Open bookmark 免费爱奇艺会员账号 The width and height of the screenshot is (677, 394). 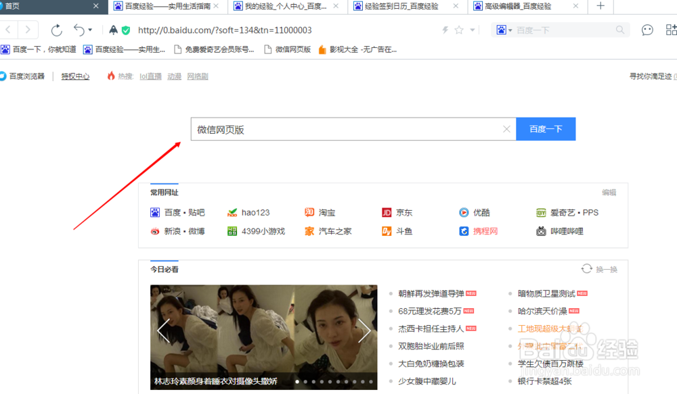pos(214,49)
